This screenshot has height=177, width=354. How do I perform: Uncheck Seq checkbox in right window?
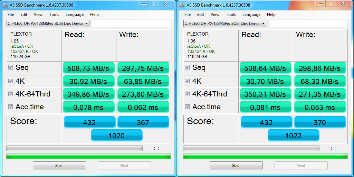[x=187, y=67]
